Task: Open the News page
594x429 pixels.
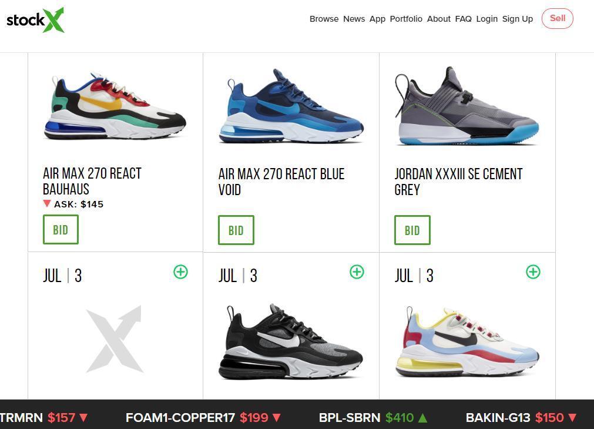Action: coord(354,19)
